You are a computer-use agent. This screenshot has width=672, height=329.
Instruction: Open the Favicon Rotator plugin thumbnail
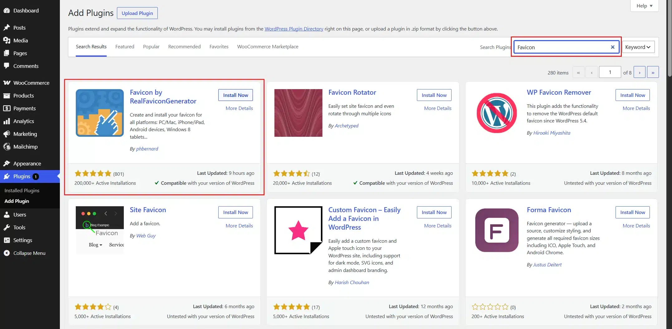298,113
